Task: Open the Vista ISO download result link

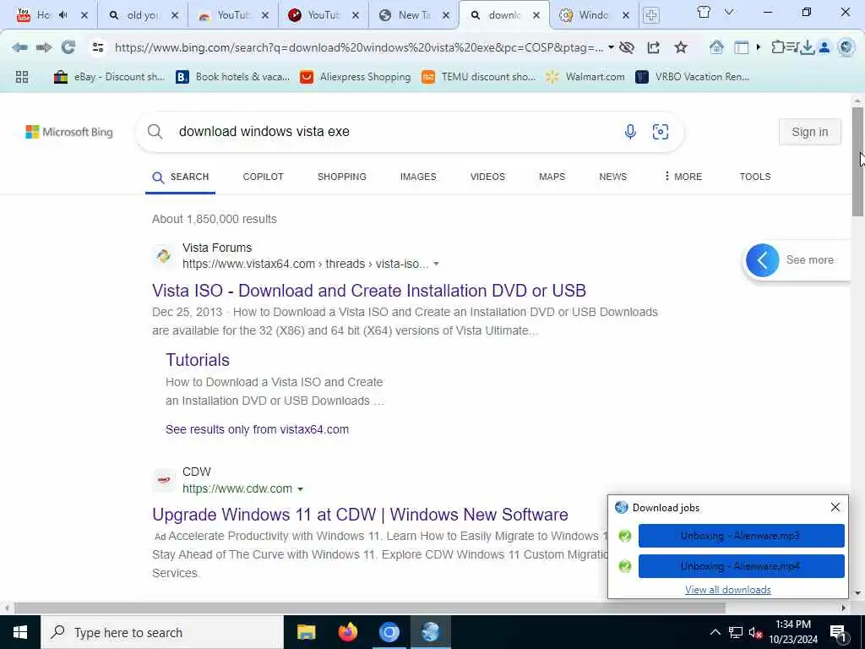Action: point(369,291)
